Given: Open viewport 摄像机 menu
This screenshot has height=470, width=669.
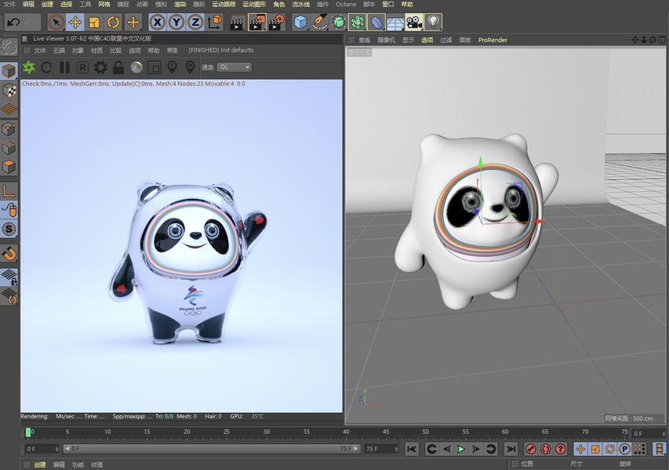Looking at the screenshot, I should click(x=386, y=40).
